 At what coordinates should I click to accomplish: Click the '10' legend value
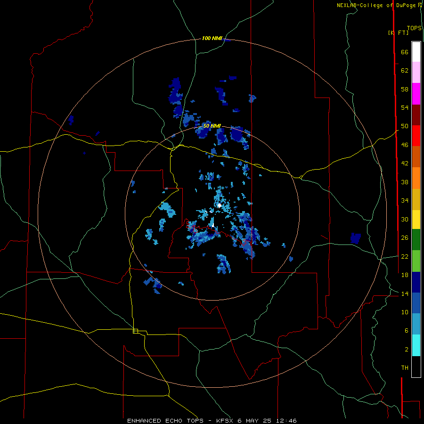[x=405, y=312]
